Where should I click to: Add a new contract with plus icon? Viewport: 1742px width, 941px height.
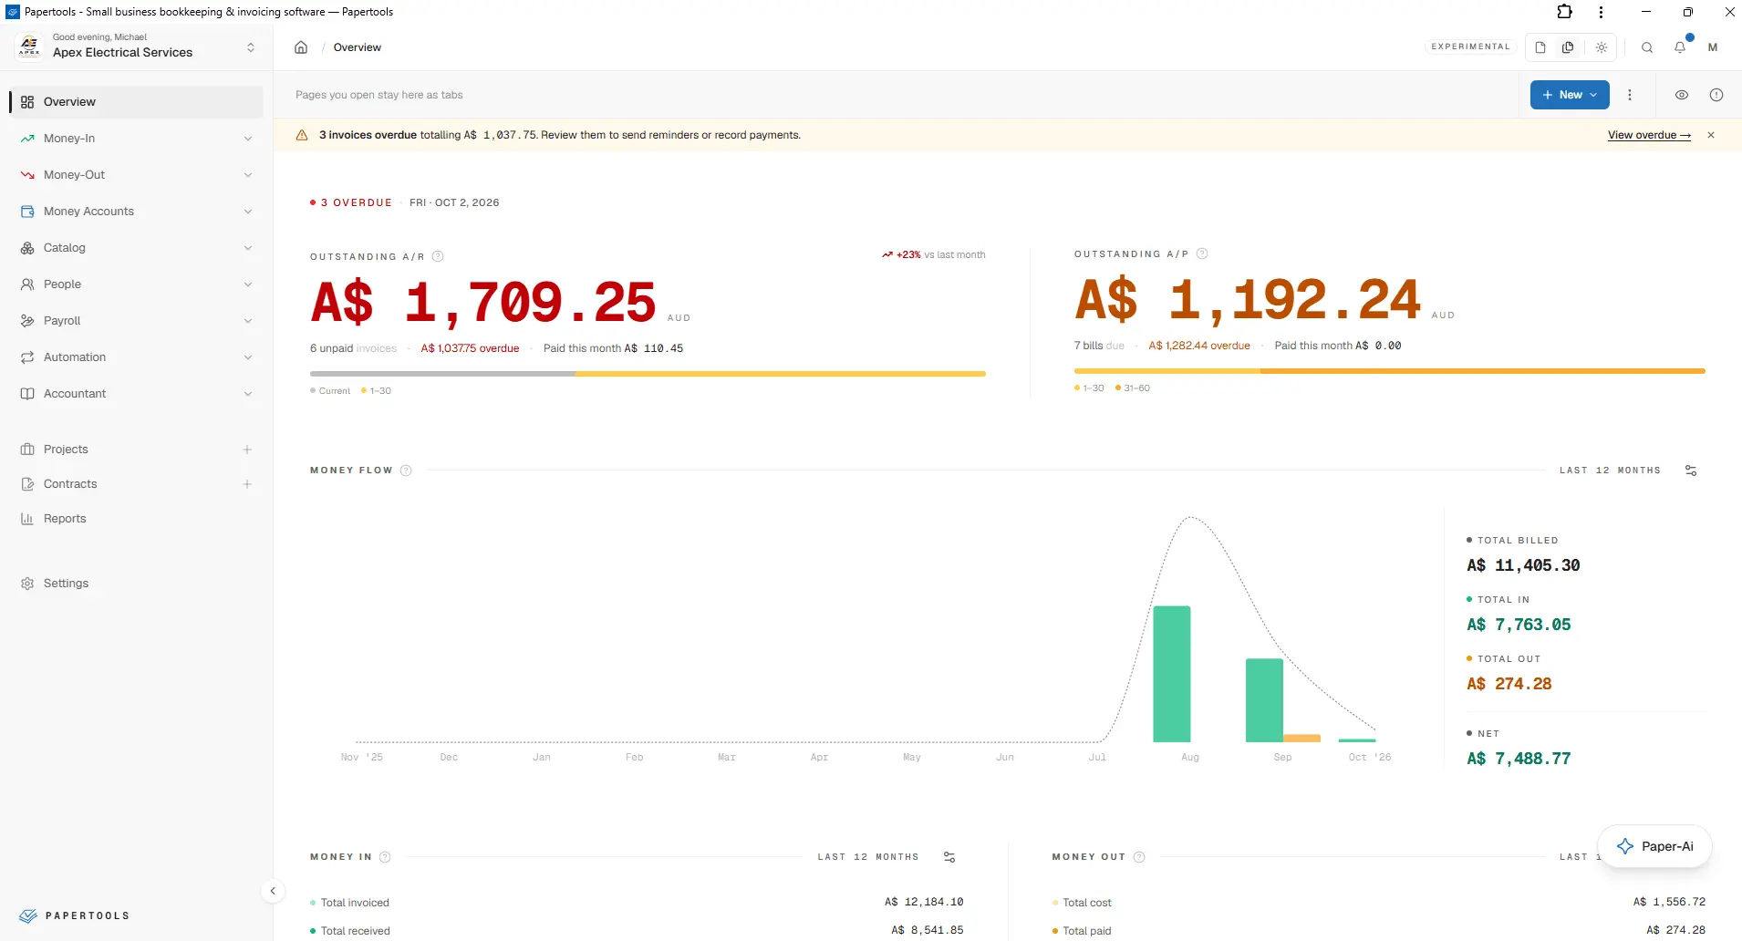pos(247,484)
